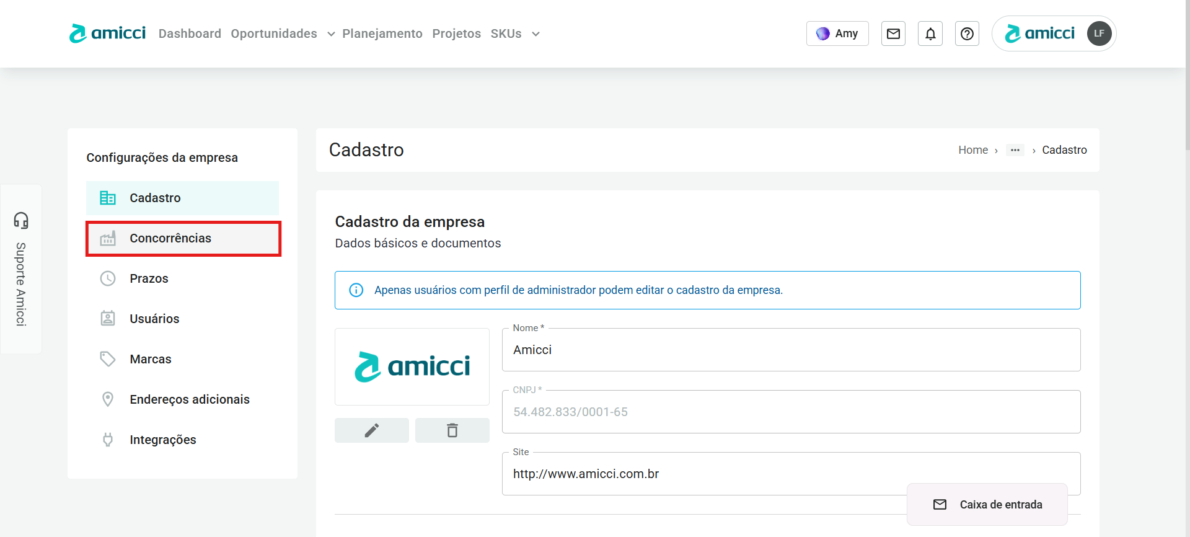The width and height of the screenshot is (1190, 537).
Task: Click the help question mark icon
Action: click(x=967, y=33)
